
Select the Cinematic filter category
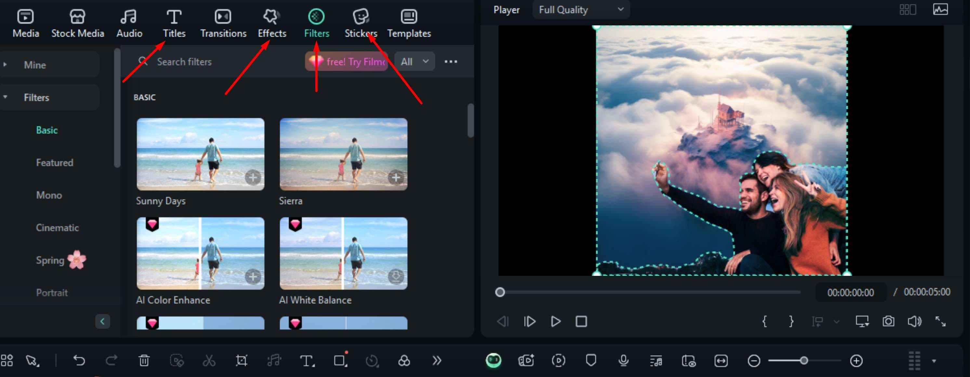coord(57,227)
